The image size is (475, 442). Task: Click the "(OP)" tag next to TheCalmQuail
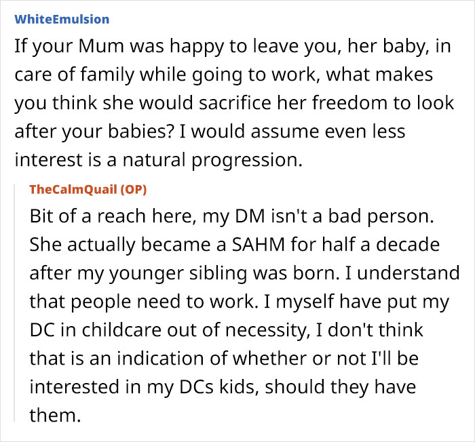point(133,190)
